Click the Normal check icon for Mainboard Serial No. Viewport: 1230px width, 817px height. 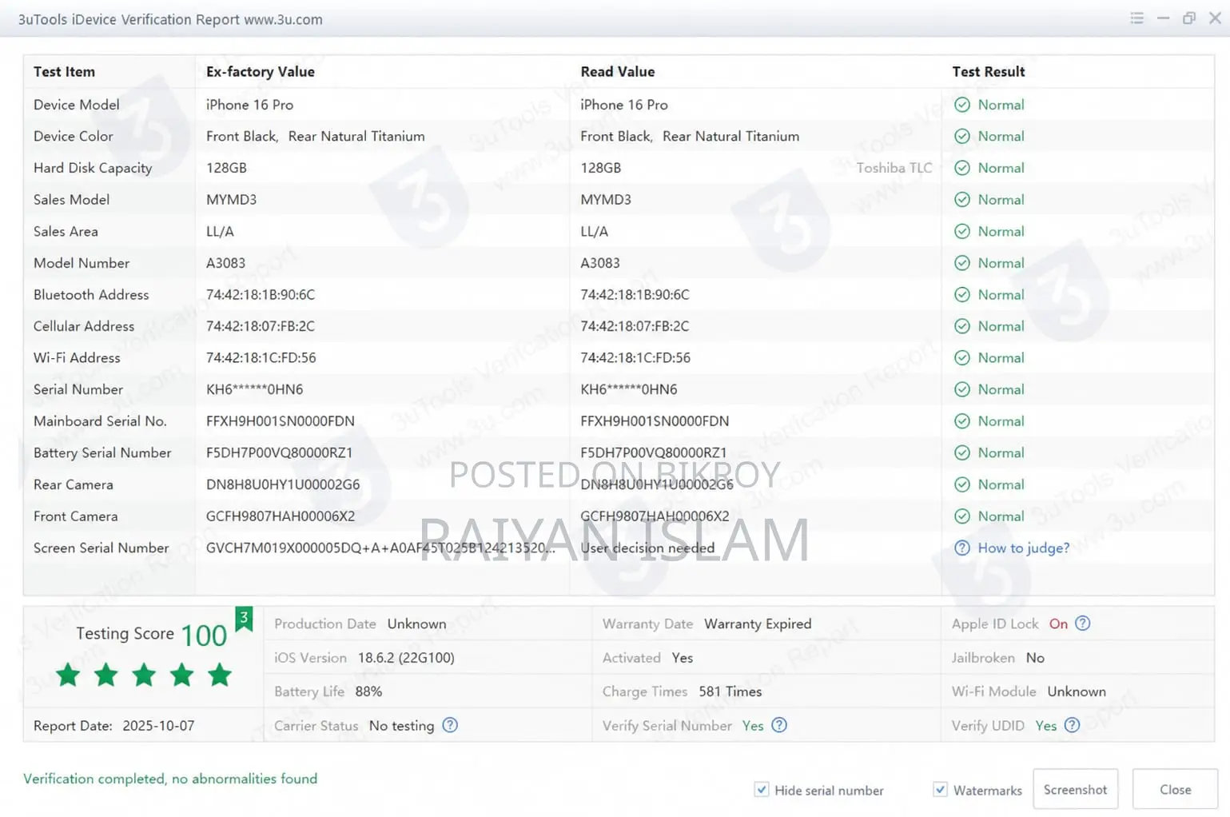click(962, 421)
